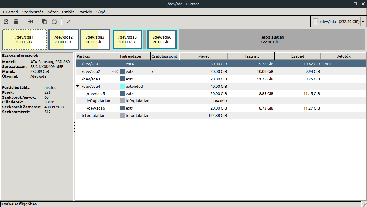The height and width of the screenshot is (207, 367).
Task: Sort by the Méret column header
Action: pos(203,56)
